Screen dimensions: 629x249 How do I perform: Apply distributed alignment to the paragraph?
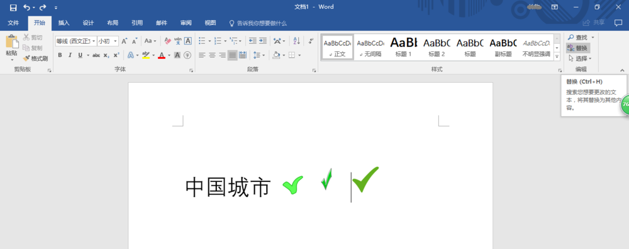[242, 55]
